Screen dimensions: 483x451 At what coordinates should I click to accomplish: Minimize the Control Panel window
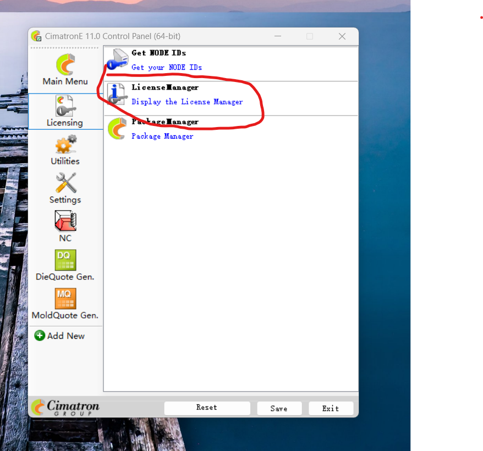pos(278,36)
